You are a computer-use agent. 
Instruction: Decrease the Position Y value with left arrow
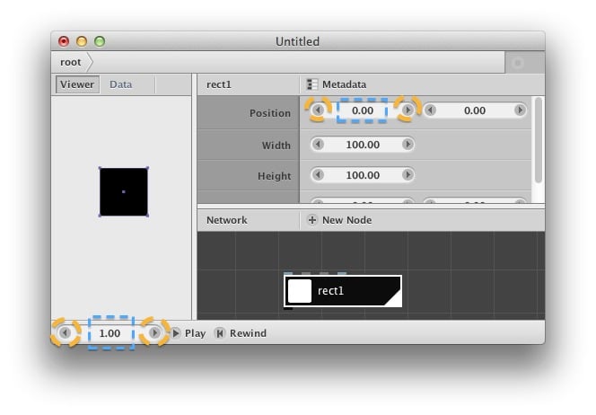[x=430, y=110]
